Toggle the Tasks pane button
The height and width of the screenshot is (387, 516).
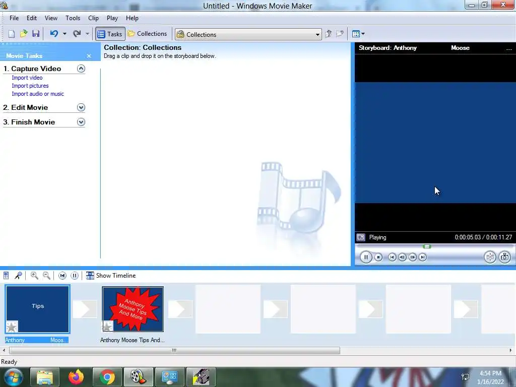point(110,34)
